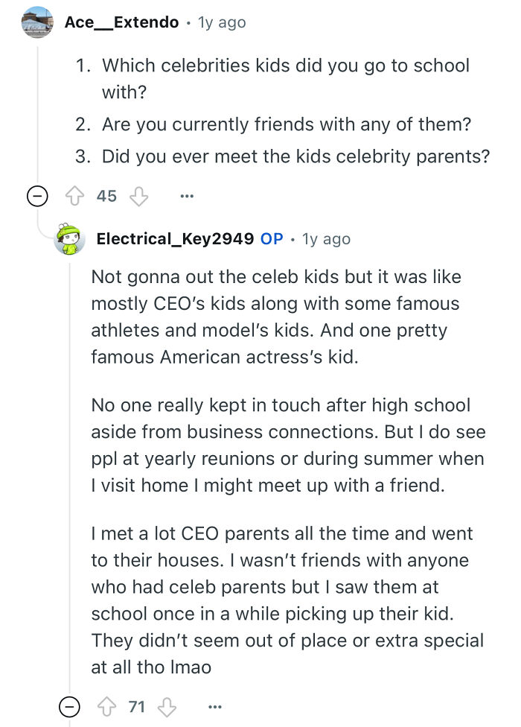The width and height of the screenshot is (521, 727).
Task: Select the vote count showing 71
Action: 135,706
